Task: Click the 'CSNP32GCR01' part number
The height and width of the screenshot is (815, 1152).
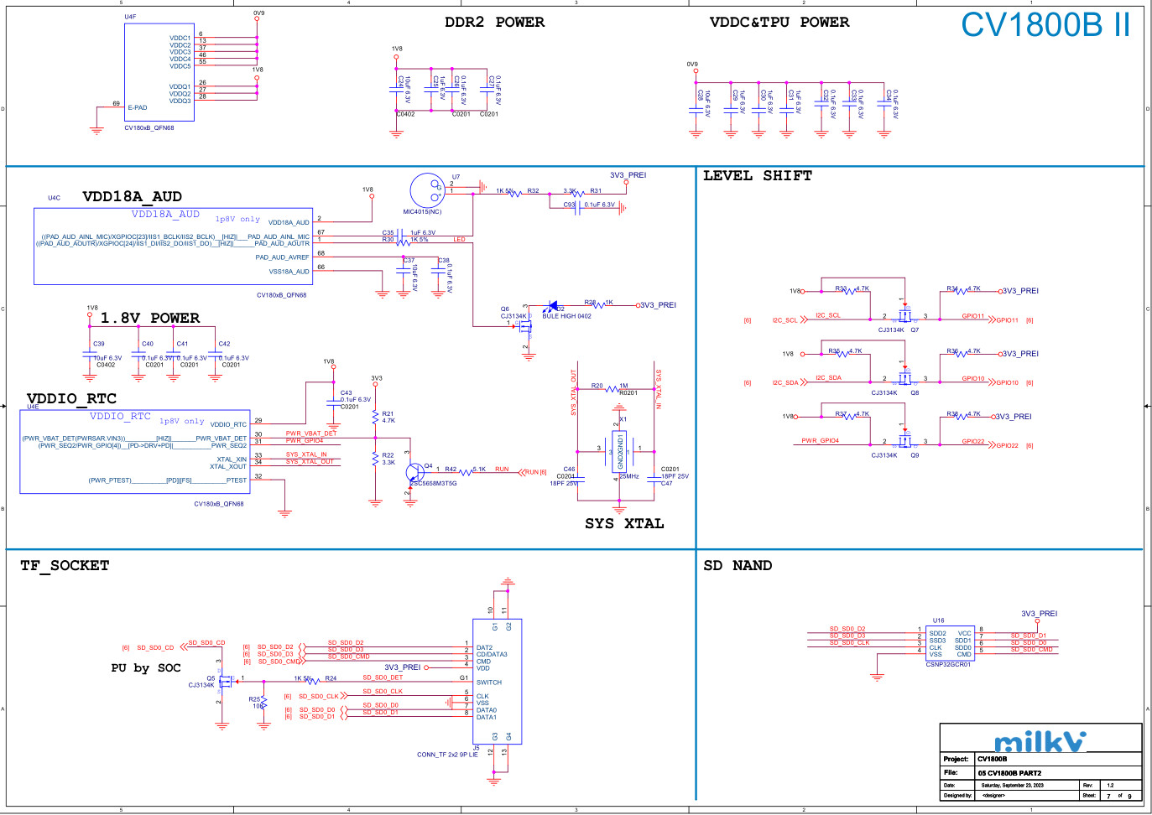Action: [x=948, y=665]
